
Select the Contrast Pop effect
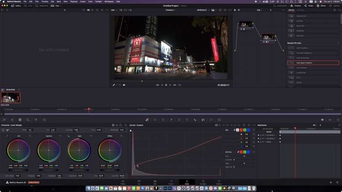[313, 73]
